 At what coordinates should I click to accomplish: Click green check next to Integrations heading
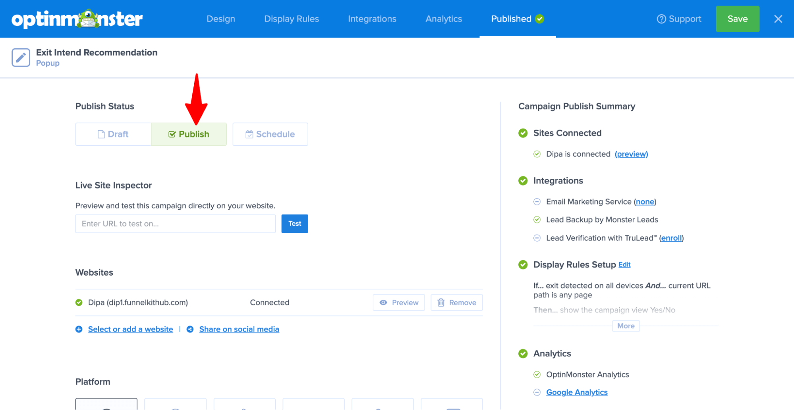coord(523,180)
